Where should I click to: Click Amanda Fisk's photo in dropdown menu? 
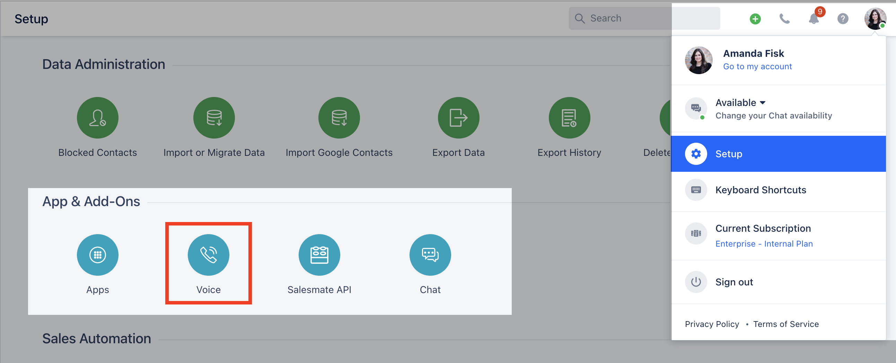click(x=699, y=60)
